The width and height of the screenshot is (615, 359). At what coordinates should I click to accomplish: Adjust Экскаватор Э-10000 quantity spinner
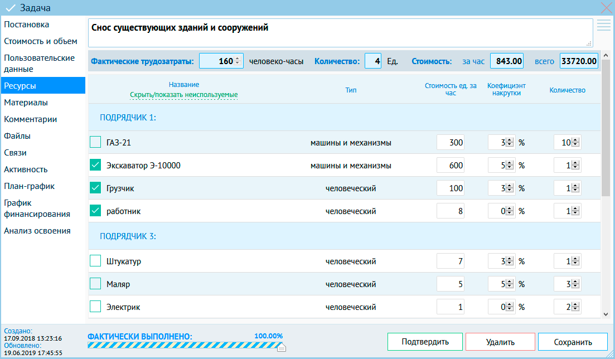click(x=575, y=166)
